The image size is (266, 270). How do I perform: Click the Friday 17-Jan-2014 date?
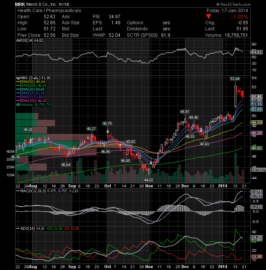[227, 11]
